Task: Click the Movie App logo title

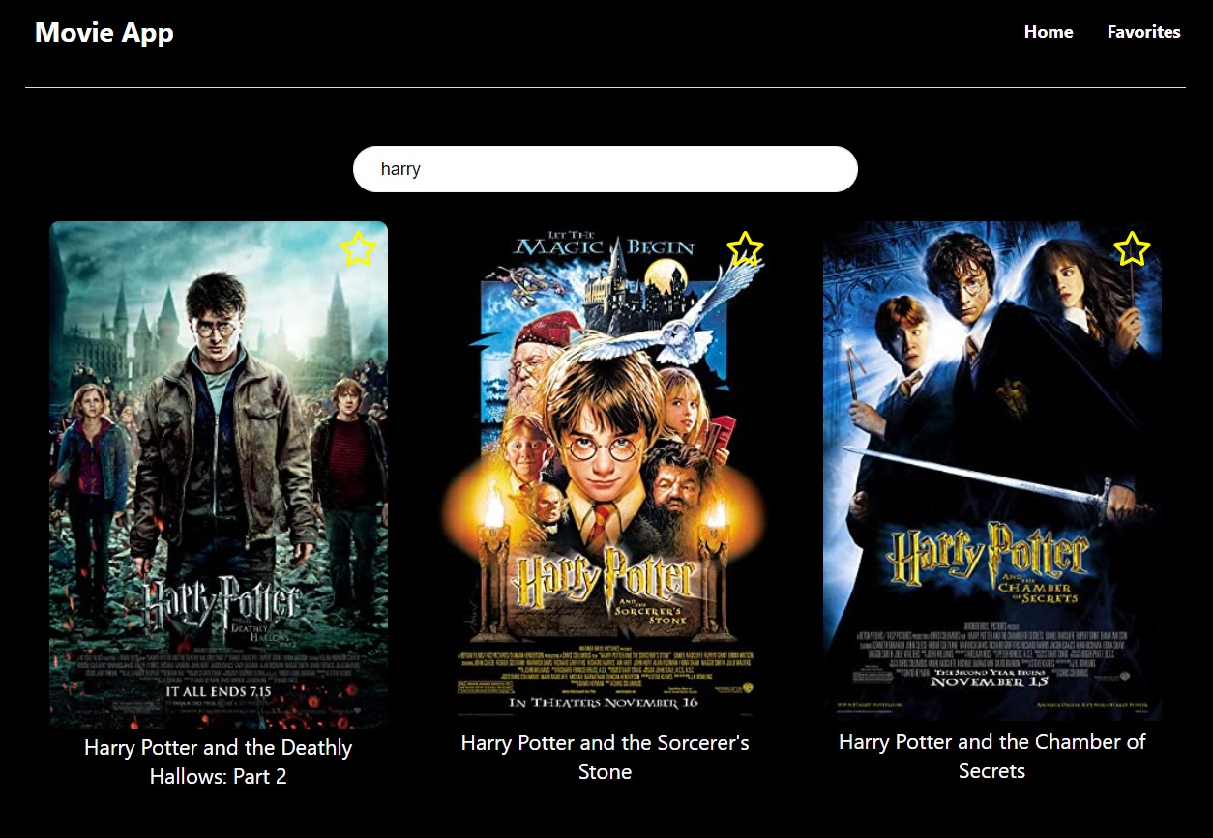Action: (104, 32)
